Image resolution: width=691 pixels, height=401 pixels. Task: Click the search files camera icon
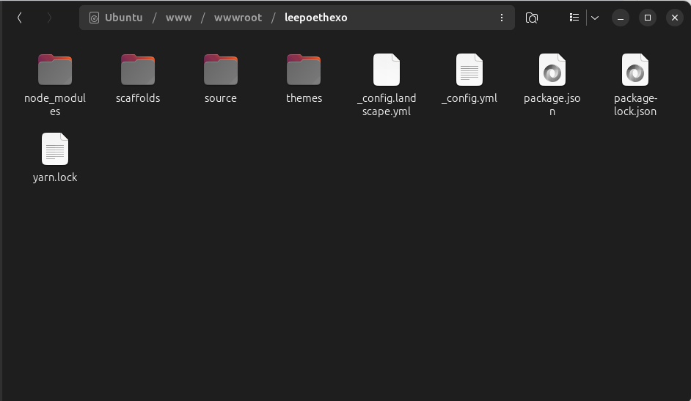click(x=532, y=18)
